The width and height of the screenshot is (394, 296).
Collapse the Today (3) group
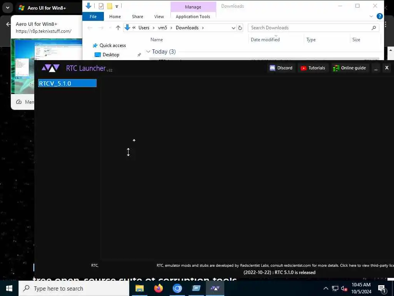(x=148, y=52)
